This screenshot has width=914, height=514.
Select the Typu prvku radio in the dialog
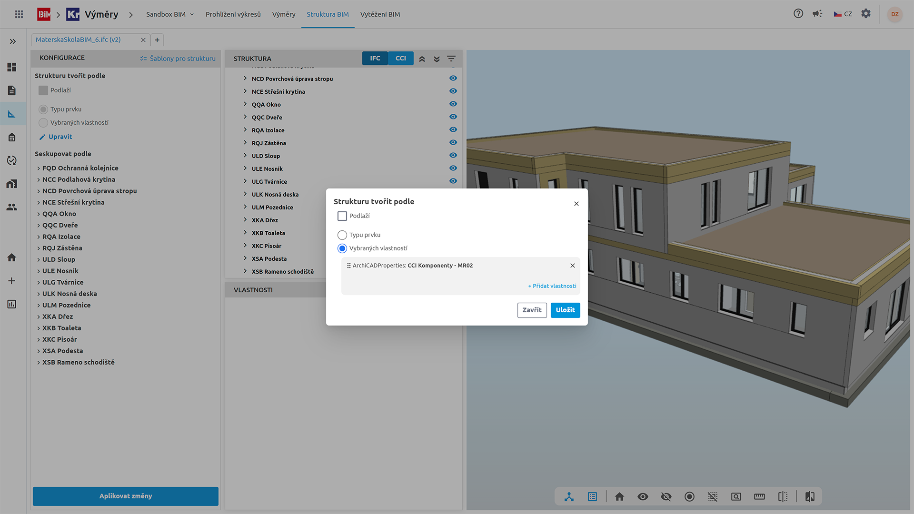342,235
